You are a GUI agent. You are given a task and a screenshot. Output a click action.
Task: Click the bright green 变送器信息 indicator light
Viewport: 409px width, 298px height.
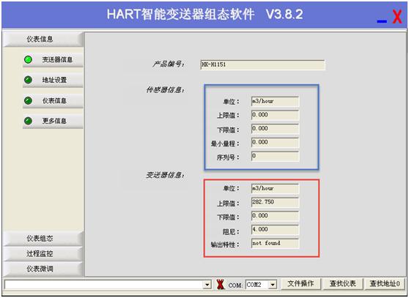coord(28,59)
